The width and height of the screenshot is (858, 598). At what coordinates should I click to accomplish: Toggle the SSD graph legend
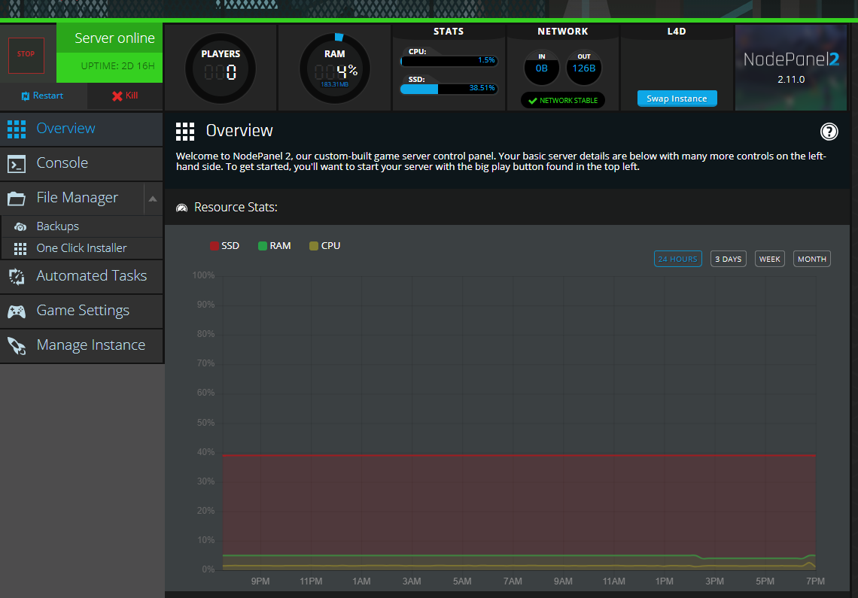point(225,245)
